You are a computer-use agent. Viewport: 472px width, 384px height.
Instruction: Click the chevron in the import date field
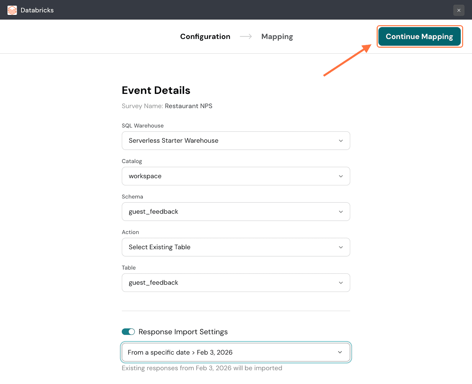(340, 352)
